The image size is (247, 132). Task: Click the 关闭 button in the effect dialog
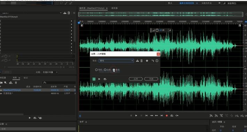[151, 79]
